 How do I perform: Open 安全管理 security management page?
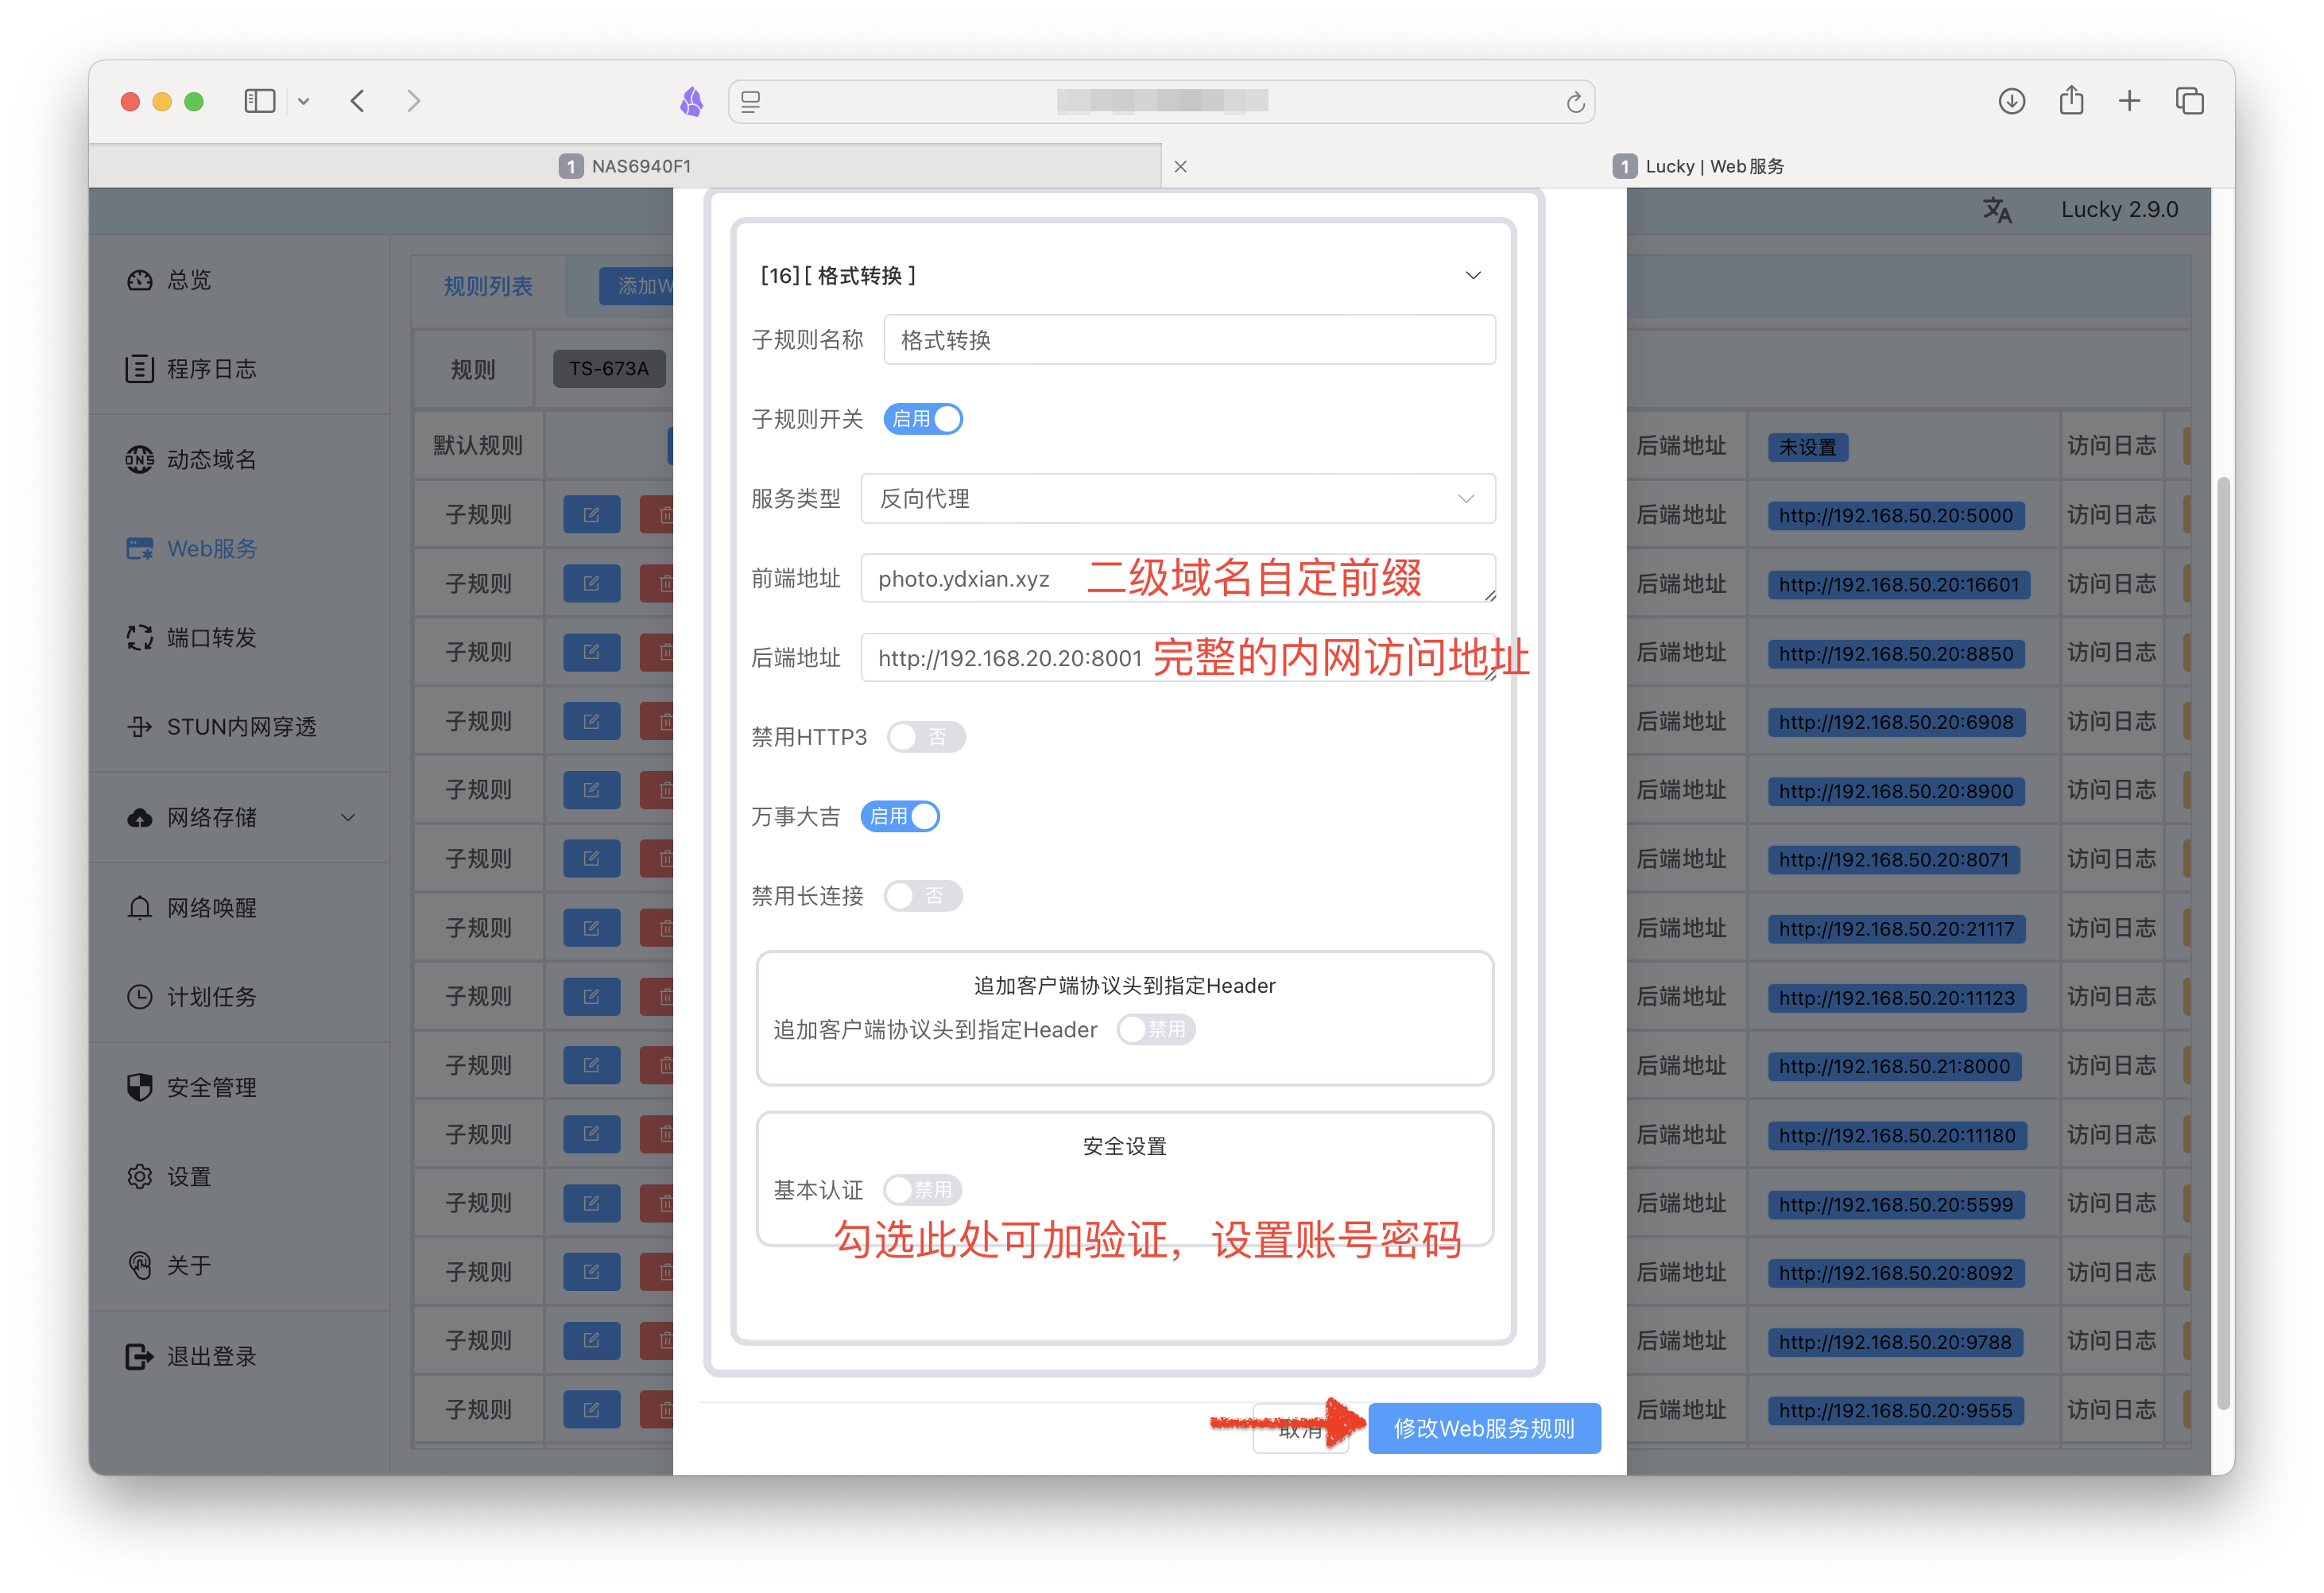point(191,1087)
